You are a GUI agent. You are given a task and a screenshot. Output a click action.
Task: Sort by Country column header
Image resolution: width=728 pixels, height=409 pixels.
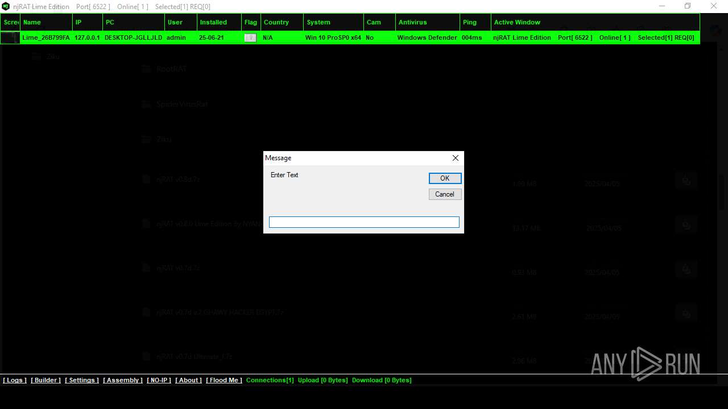(282, 22)
